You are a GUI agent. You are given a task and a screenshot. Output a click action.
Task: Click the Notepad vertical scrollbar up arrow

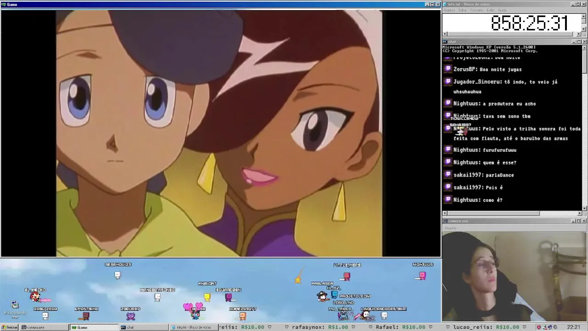click(x=584, y=16)
